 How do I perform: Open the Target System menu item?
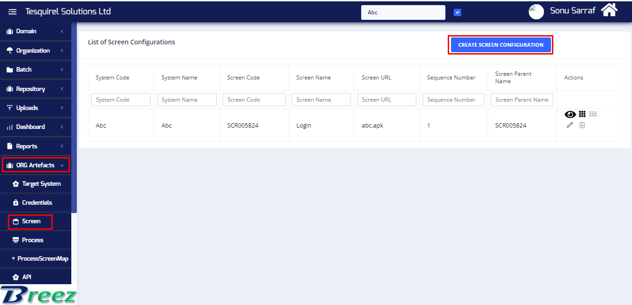point(36,184)
